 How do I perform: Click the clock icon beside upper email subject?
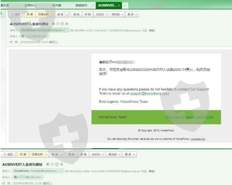coord(62,24)
